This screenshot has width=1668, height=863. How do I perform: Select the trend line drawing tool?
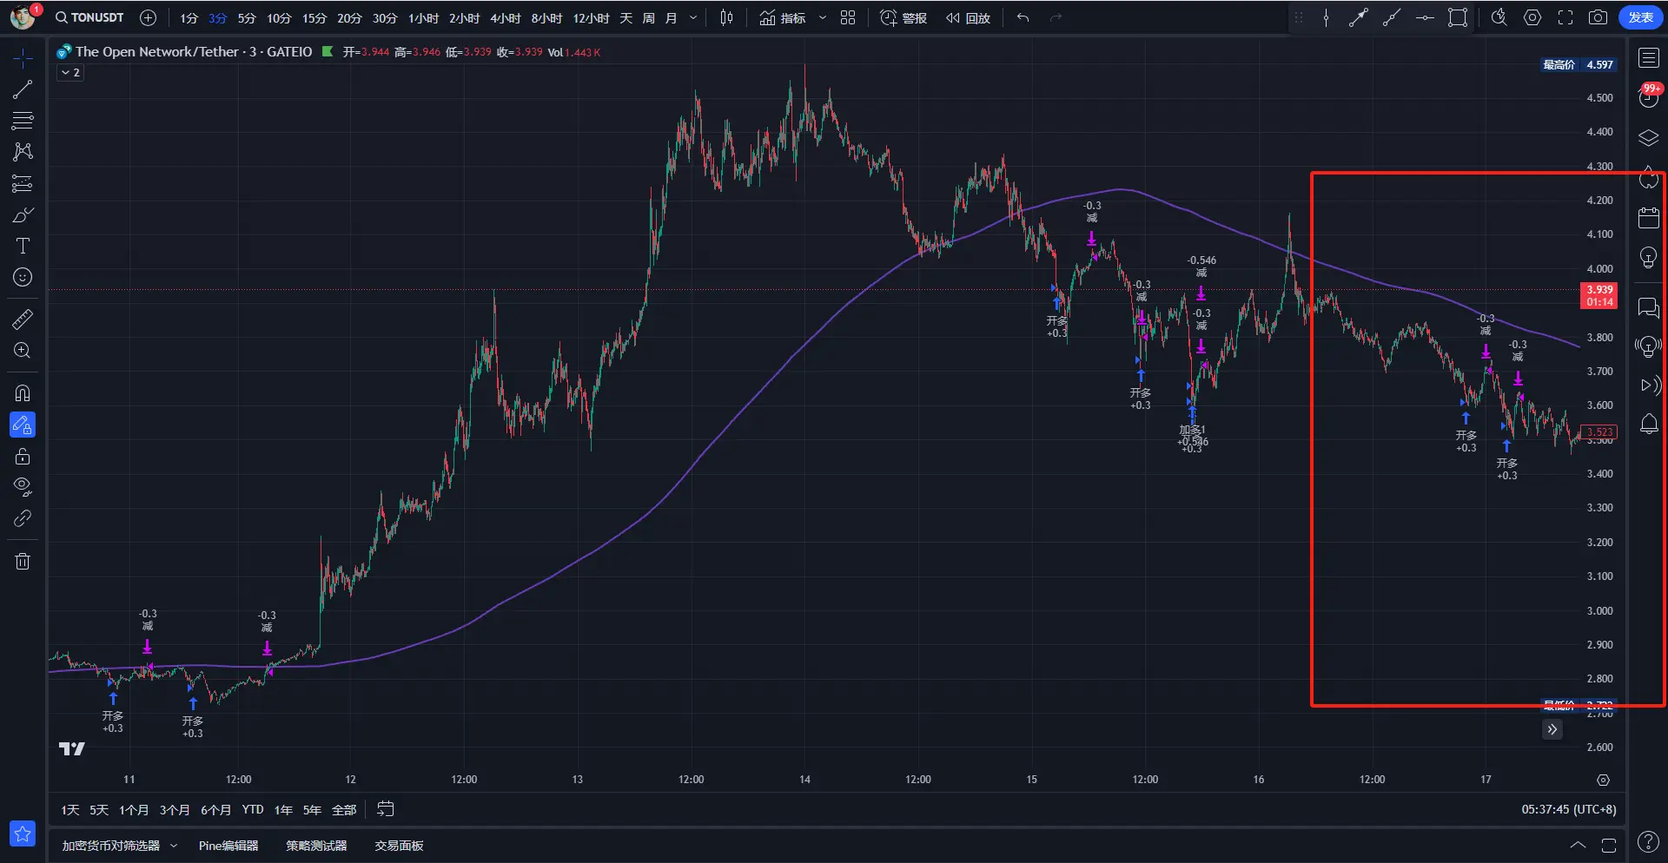23,89
